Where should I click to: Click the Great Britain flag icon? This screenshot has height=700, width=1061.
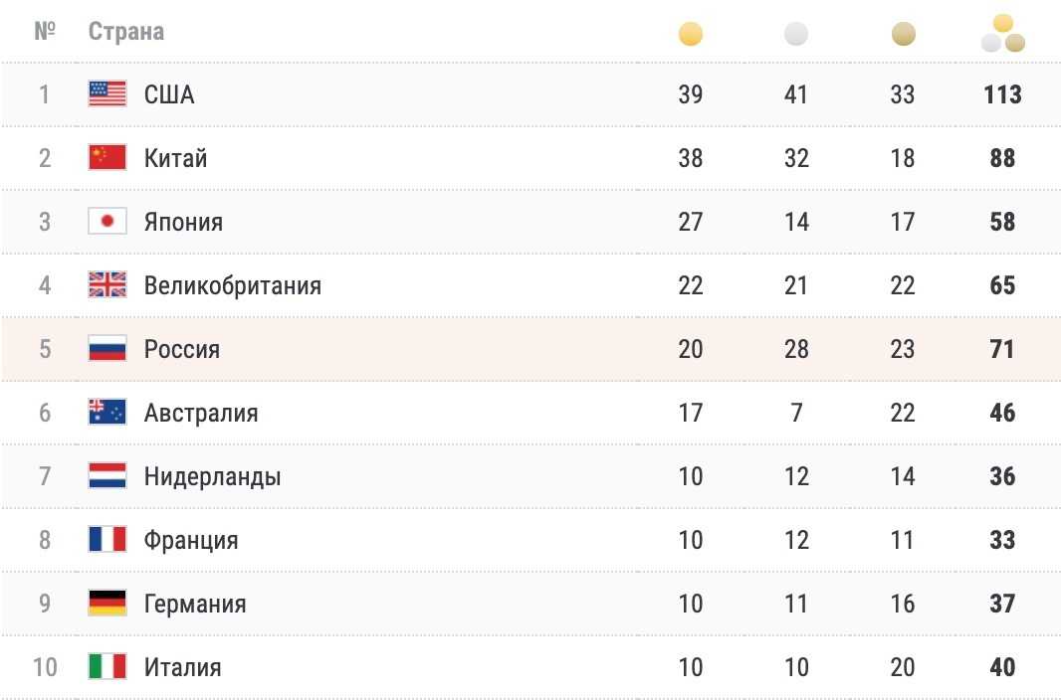107,285
